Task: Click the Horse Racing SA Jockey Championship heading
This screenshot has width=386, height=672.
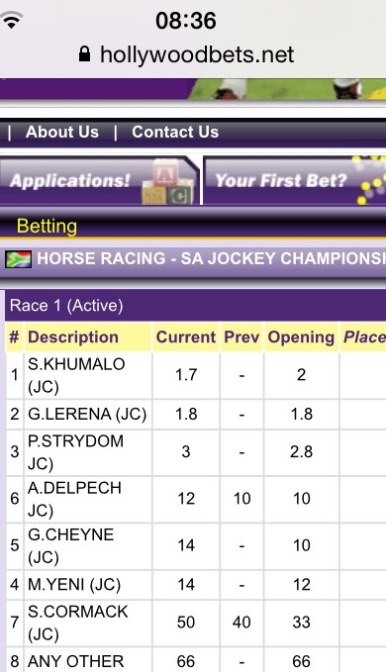Action: tap(211, 259)
